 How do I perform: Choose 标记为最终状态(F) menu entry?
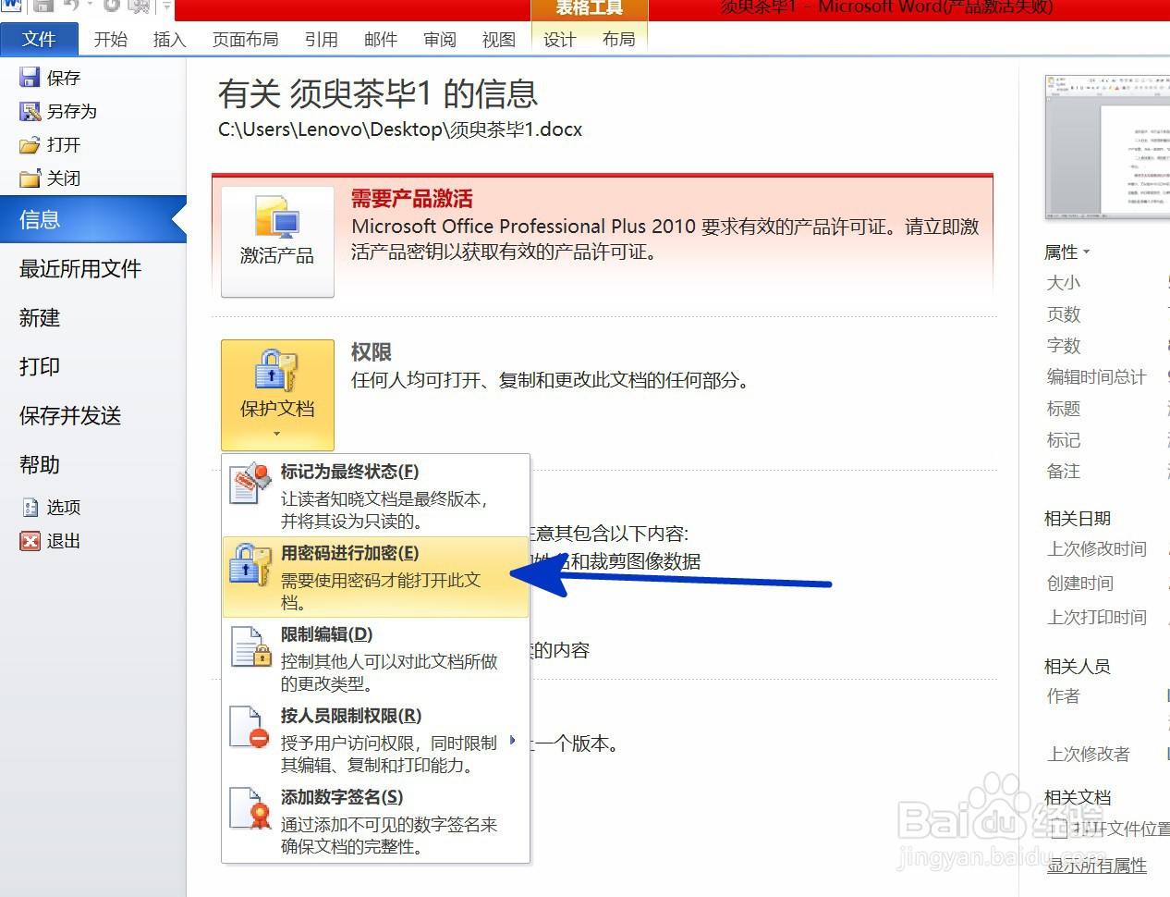(375, 496)
